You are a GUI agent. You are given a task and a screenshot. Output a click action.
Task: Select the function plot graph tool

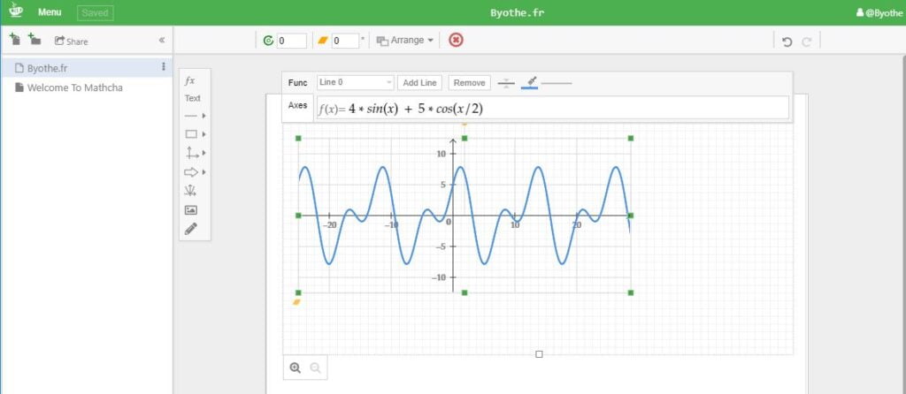[191, 190]
